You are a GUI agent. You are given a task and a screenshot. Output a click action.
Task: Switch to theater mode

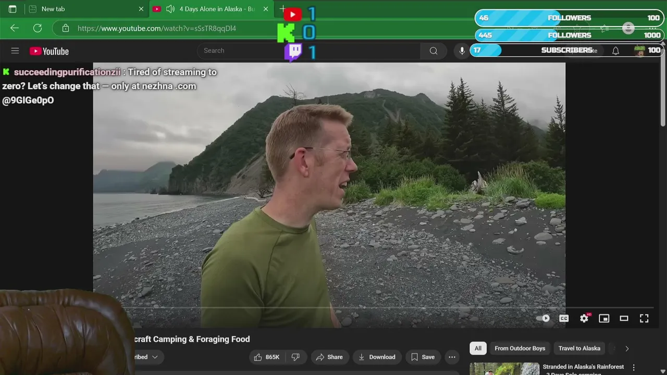(624, 318)
